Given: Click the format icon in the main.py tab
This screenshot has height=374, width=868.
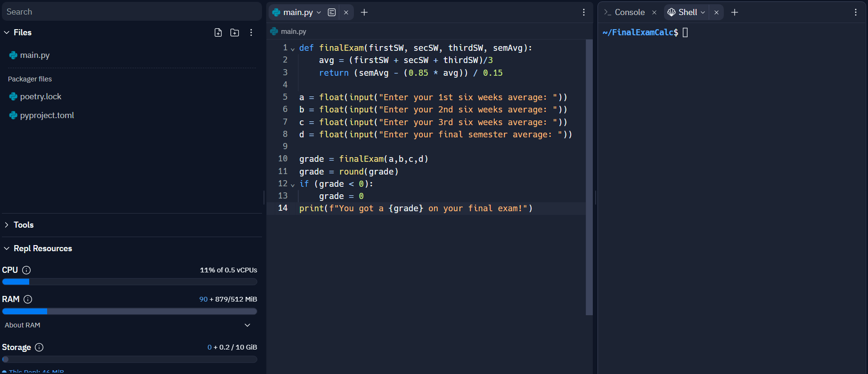Looking at the screenshot, I should [x=332, y=12].
